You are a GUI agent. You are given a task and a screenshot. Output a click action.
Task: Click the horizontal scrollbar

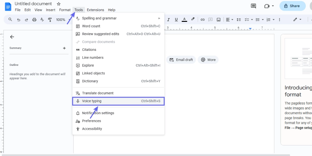click(145, 155)
